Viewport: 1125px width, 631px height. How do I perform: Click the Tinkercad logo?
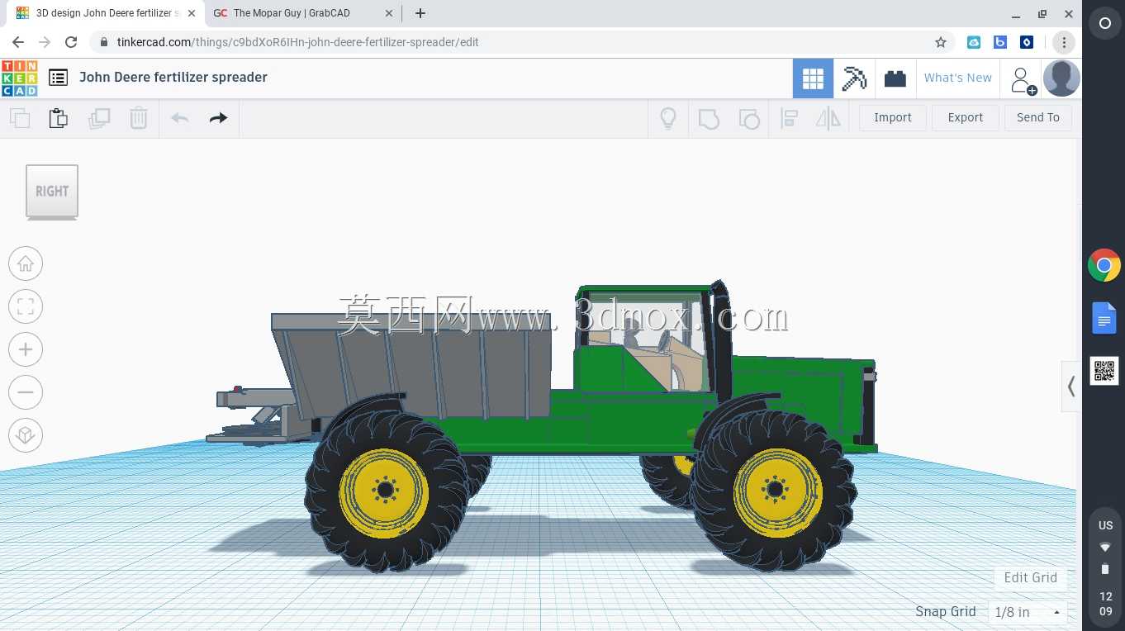(x=19, y=78)
